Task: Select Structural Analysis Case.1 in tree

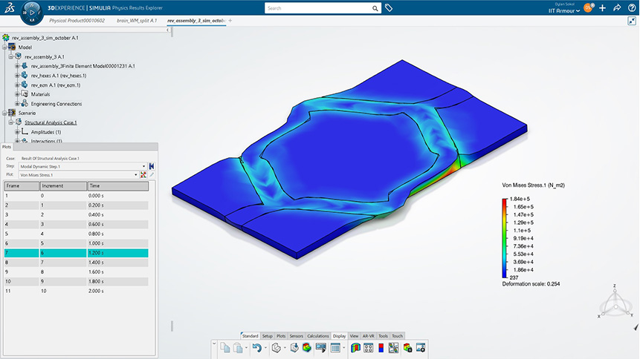Action: tap(51, 122)
